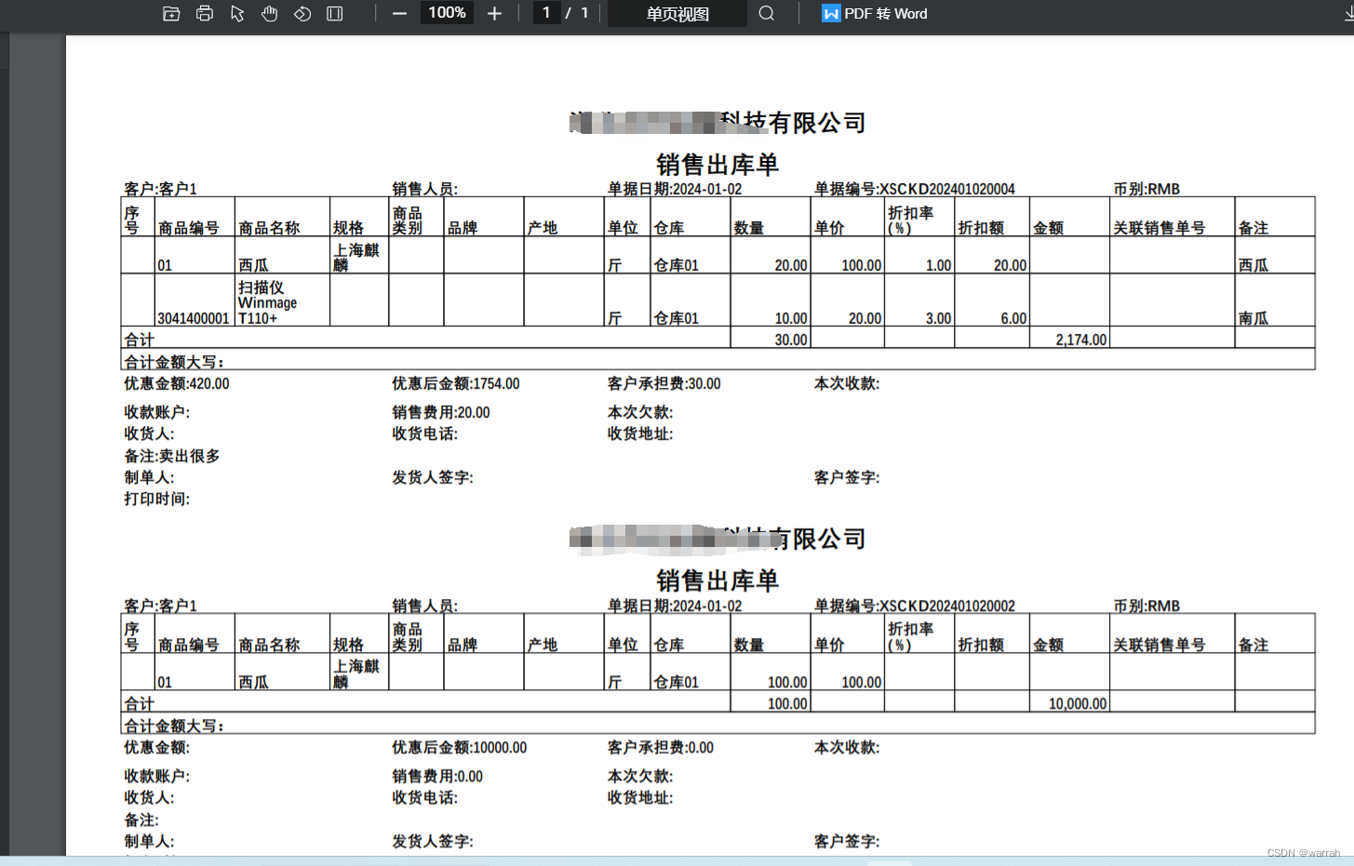
Task: Open search with the magnifier icon
Action: [x=767, y=13]
